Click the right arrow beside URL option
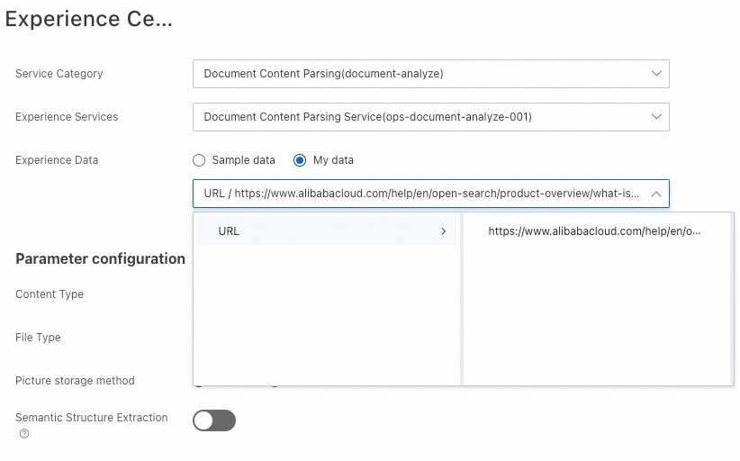Viewport: 740px width, 461px height. pos(444,231)
